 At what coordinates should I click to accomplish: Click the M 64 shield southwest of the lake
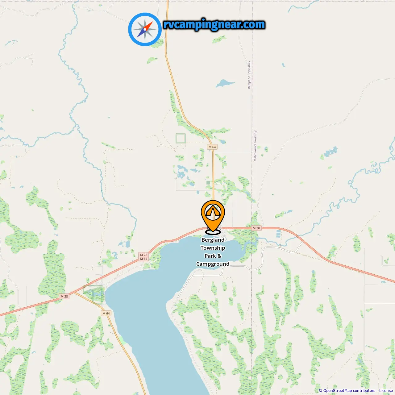[x=106, y=313]
